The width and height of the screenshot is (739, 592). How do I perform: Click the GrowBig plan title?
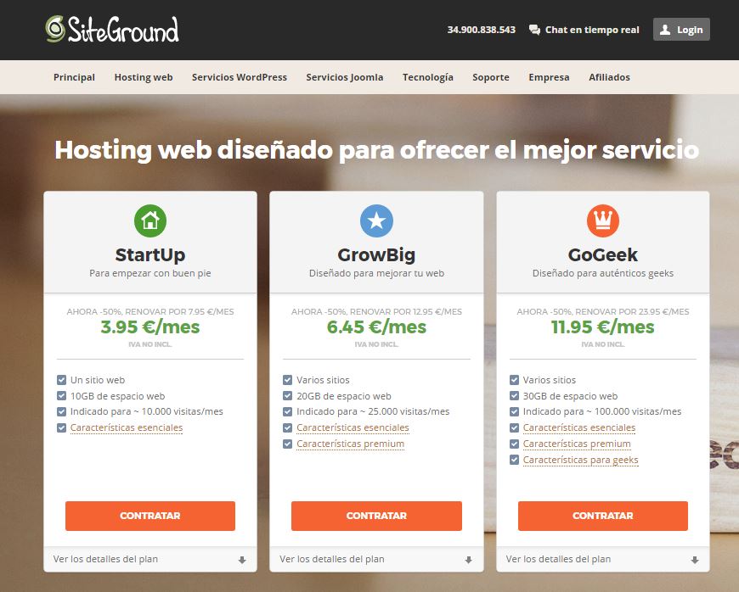point(376,255)
